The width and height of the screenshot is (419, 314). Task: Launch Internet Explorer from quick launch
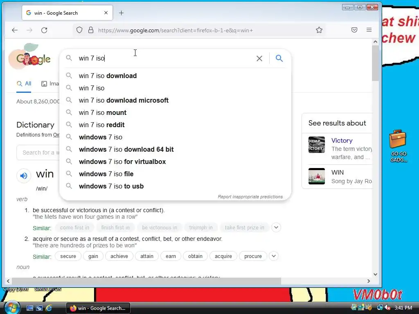pos(49,308)
